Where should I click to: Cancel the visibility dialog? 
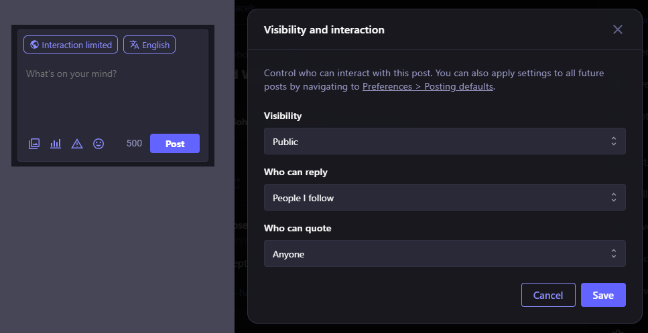point(548,295)
